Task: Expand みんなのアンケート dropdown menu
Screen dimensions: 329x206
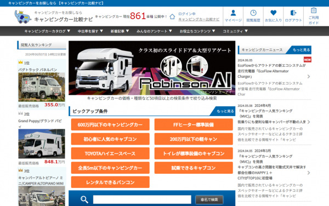Action: (154, 31)
